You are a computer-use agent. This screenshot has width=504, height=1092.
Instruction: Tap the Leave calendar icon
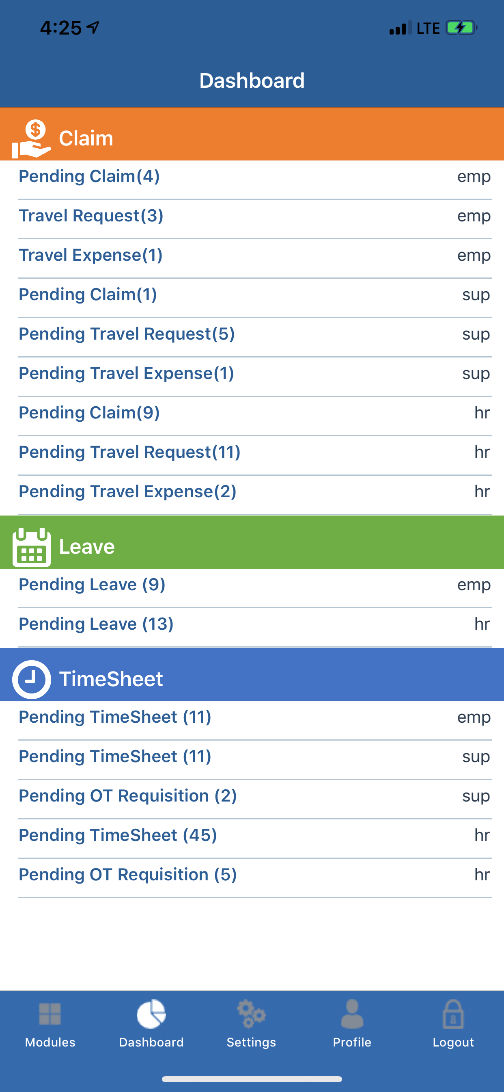31,547
